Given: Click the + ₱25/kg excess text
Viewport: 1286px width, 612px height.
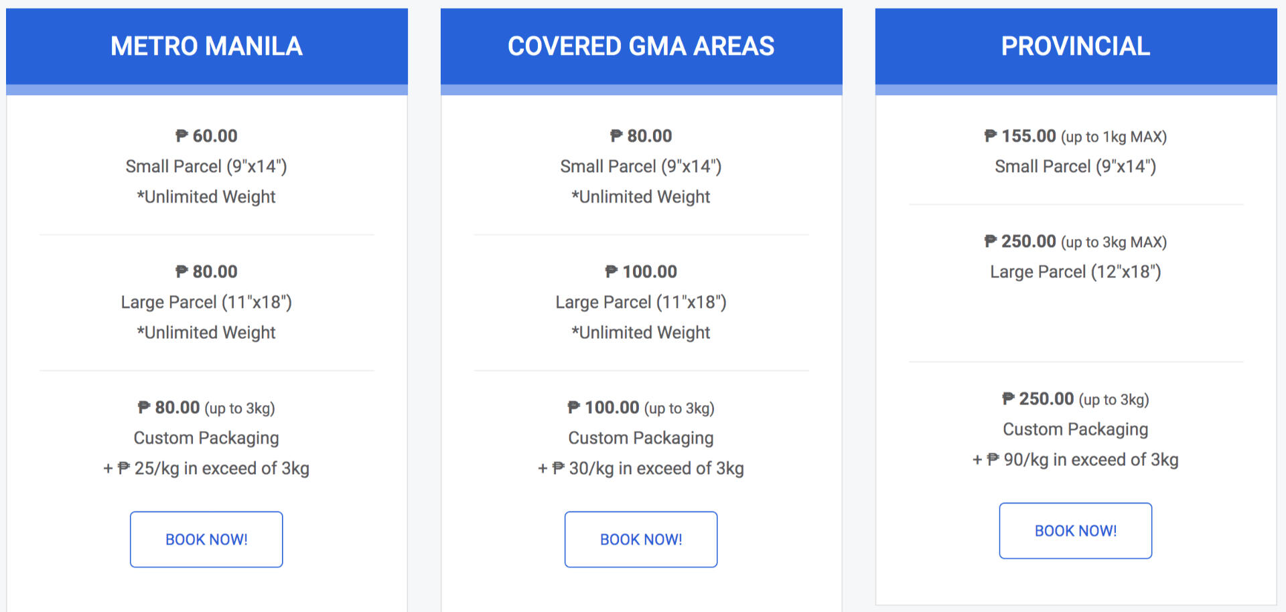Looking at the screenshot, I should point(206,469).
